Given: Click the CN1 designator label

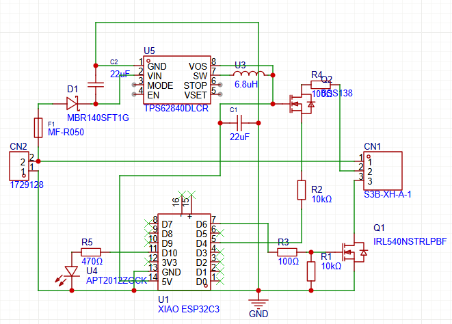Looking at the screenshot, I should coord(373,146).
